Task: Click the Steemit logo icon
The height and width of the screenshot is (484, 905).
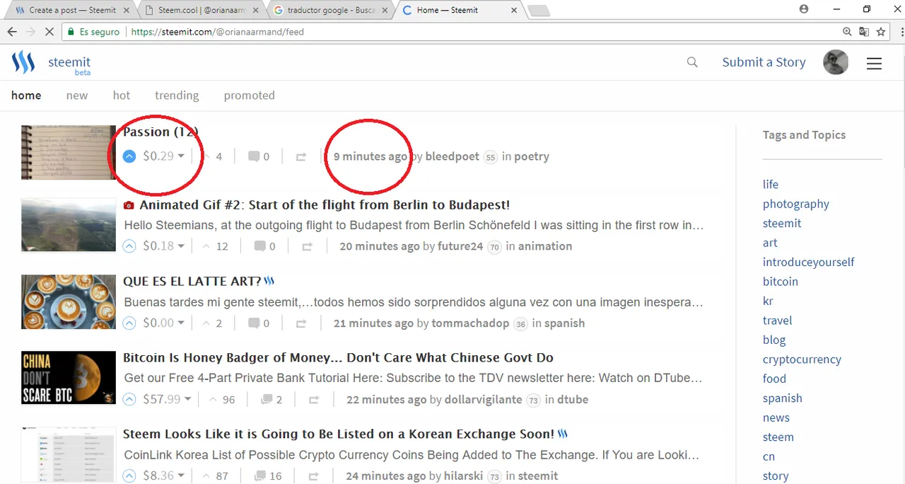Action: pos(23,62)
